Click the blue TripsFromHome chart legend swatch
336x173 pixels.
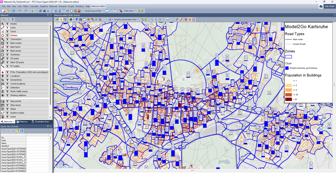coord(287,68)
